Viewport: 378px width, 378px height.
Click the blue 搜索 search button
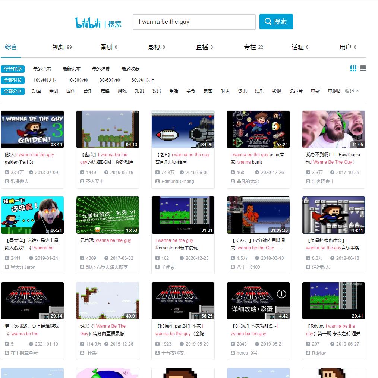[x=276, y=22]
